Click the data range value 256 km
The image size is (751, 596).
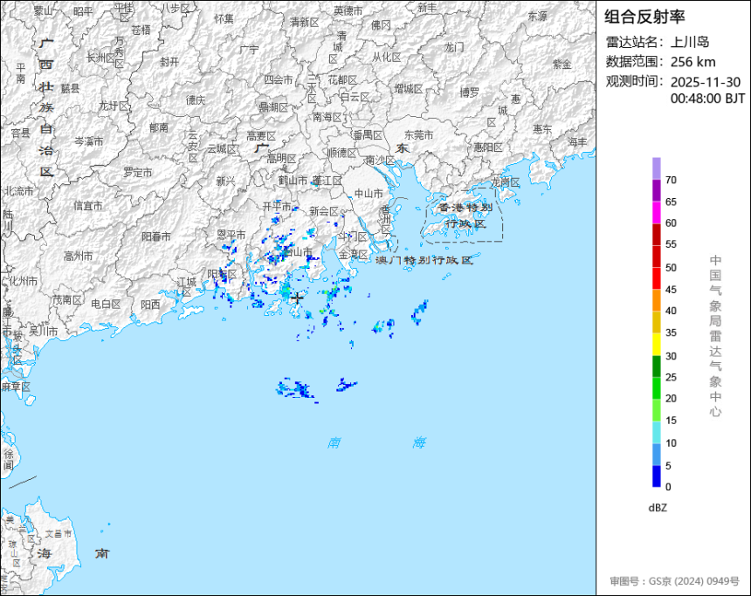(x=692, y=62)
